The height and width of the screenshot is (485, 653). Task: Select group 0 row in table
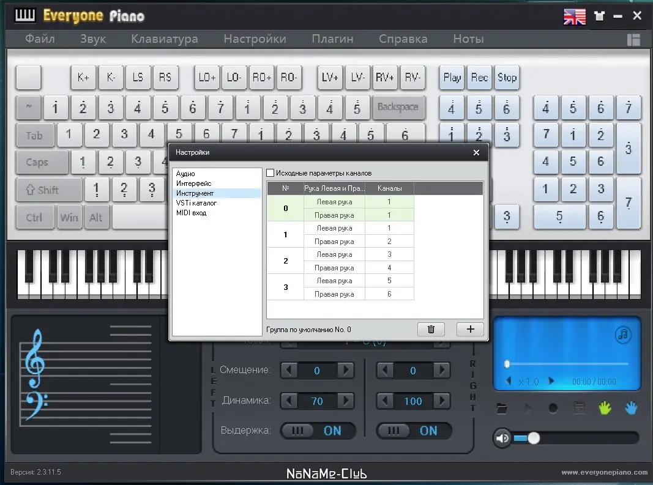340,208
